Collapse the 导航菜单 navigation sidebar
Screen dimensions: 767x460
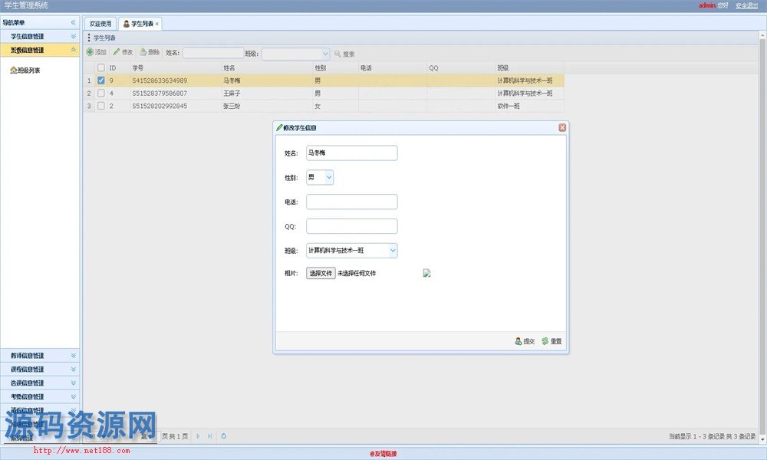(x=73, y=23)
